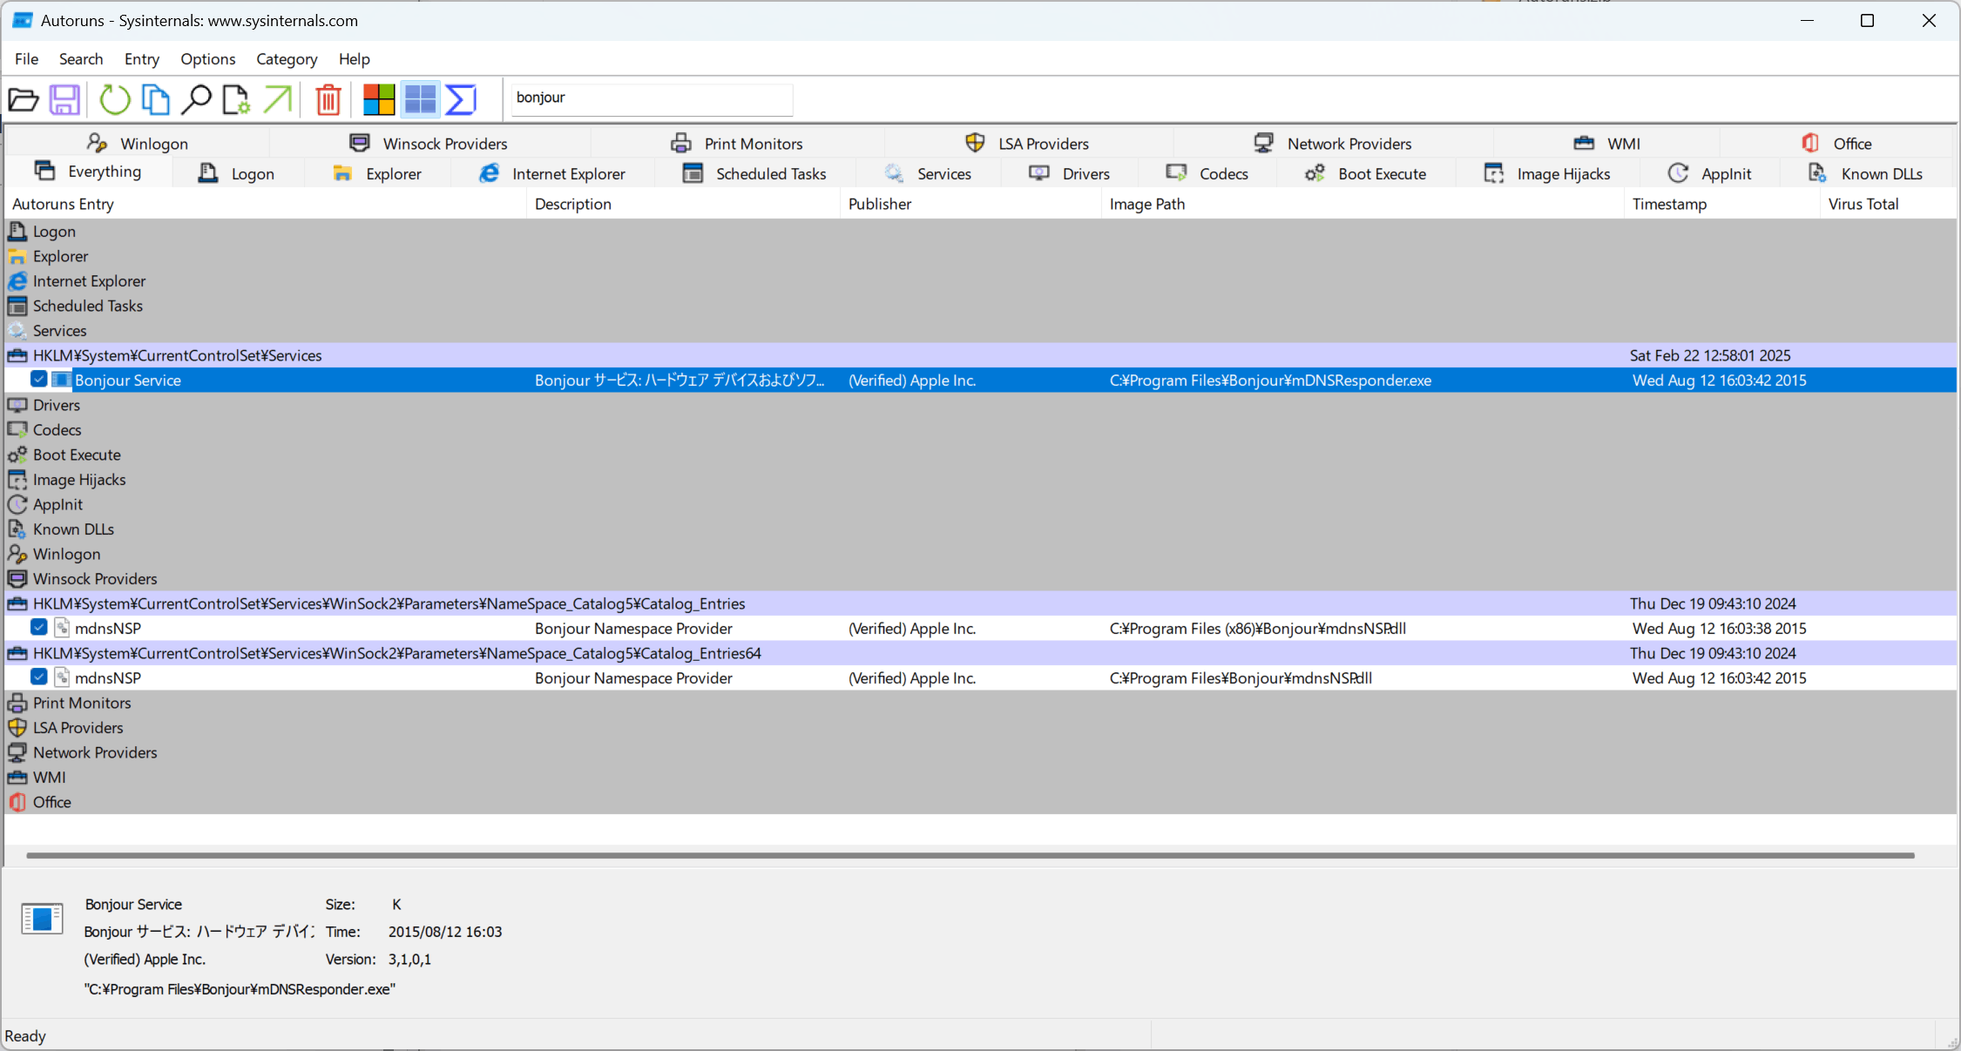Switch to the Scheduled Tasks tab
The width and height of the screenshot is (1961, 1051).
pos(754,174)
